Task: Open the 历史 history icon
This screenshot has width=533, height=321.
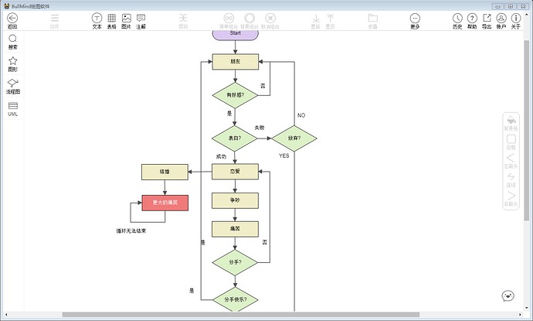Action: click(x=457, y=18)
